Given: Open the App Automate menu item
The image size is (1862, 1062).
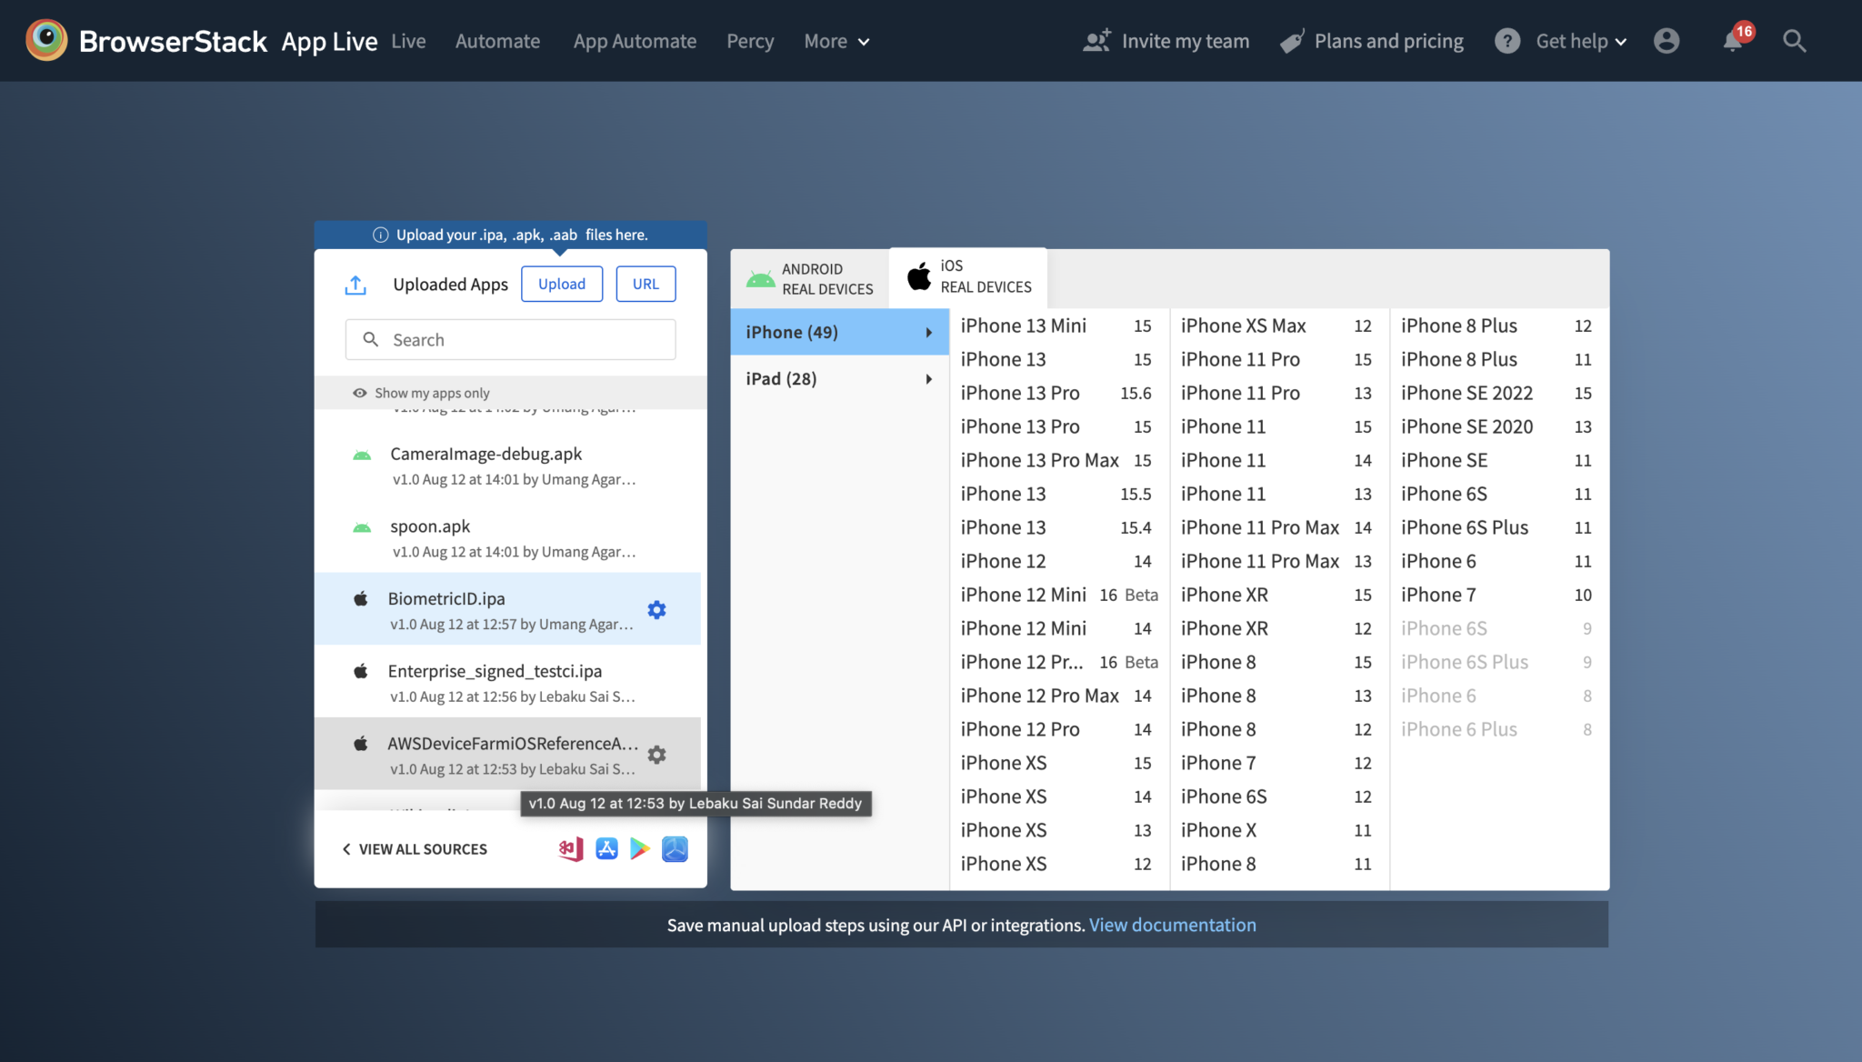Looking at the screenshot, I should [635, 41].
